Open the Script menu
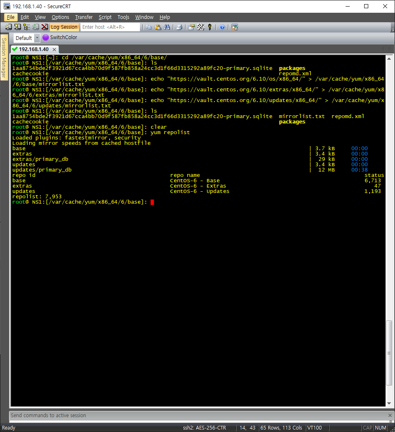 pyautogui.click(x=105, y=17)
